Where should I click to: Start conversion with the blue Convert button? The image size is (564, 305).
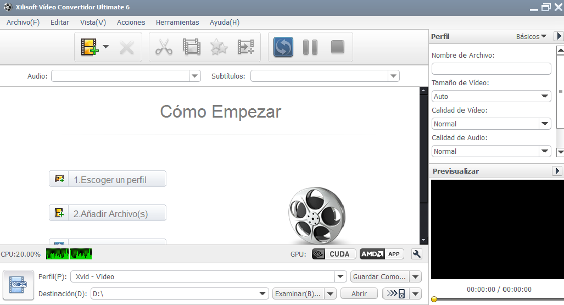pos(283,47)
